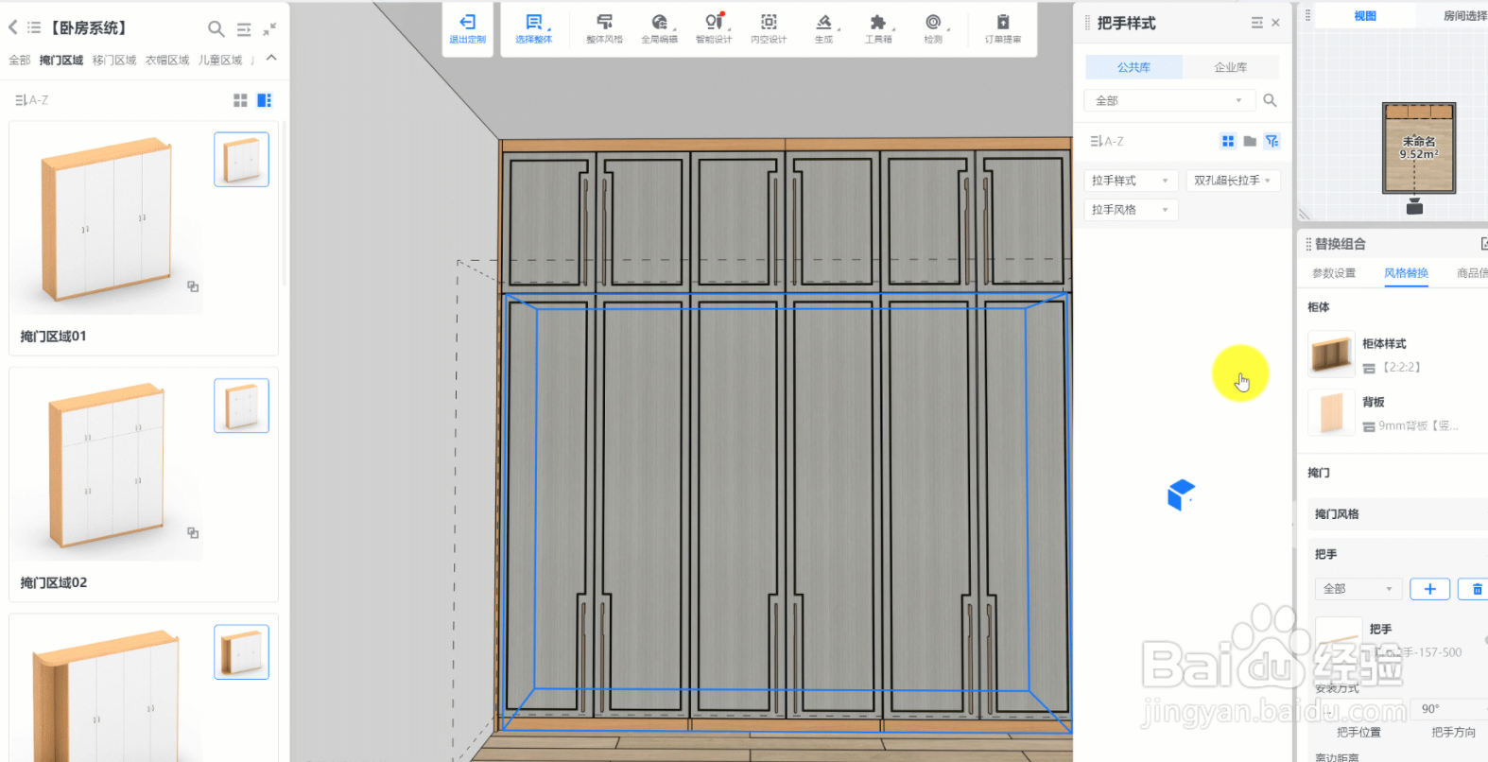Open the 内空设计 interior design tool
The width and height of the screenshot is (1488, 762).
[x=769, y=28]
